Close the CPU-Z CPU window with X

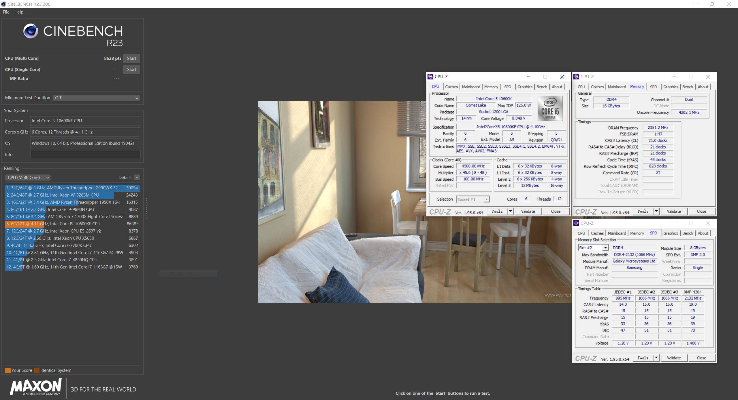[x=562, y=77]
